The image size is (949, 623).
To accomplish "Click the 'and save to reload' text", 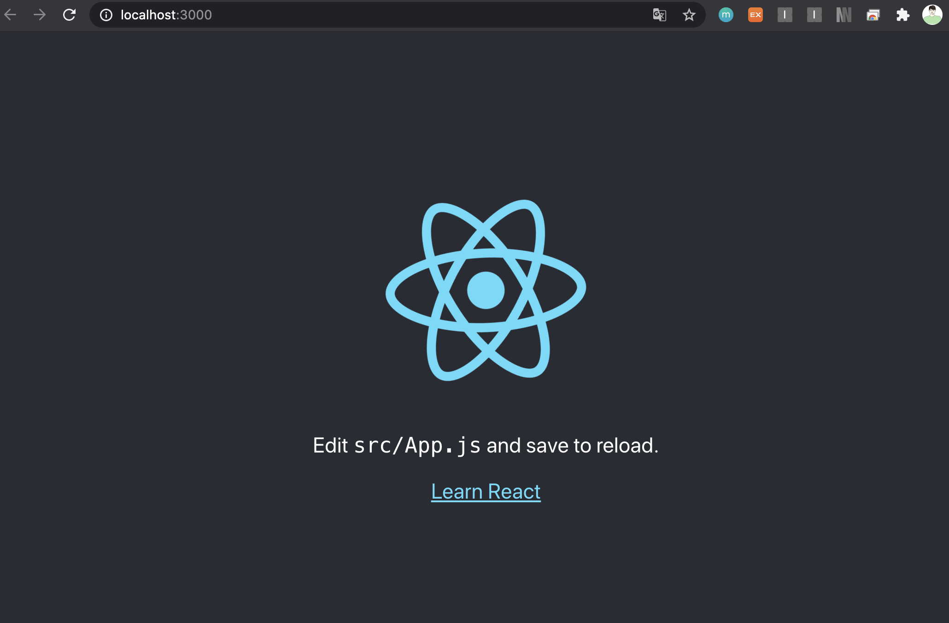I will (572, 446).
